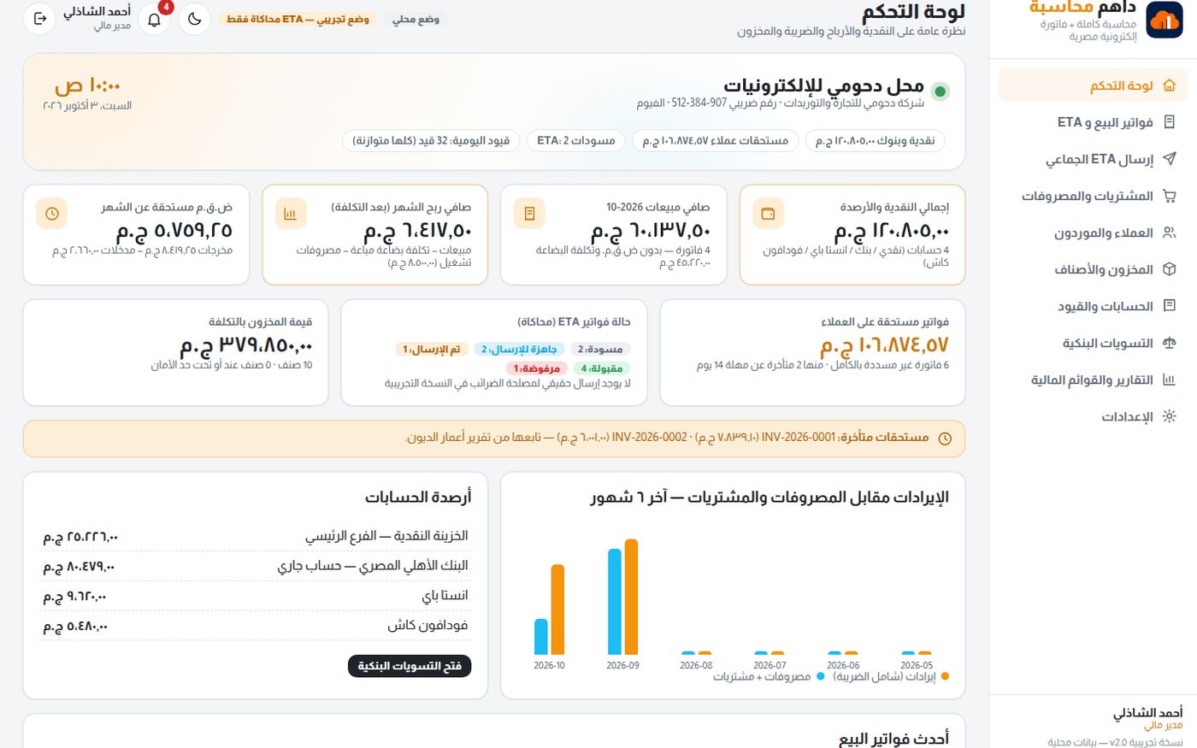Click قيود اليومية 32 قيد chip
The height and width of the screenshot is (748, 1197).
tap(431, 140)
